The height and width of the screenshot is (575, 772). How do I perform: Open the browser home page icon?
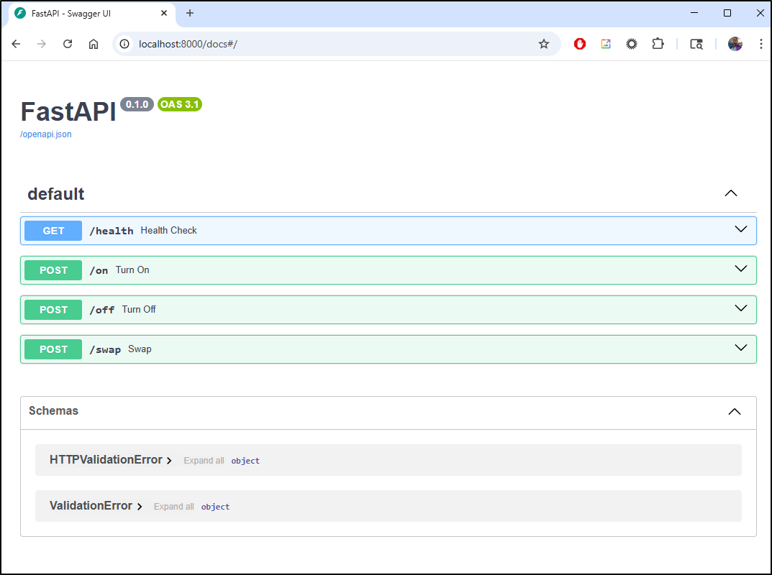click(x=94, y=44)
